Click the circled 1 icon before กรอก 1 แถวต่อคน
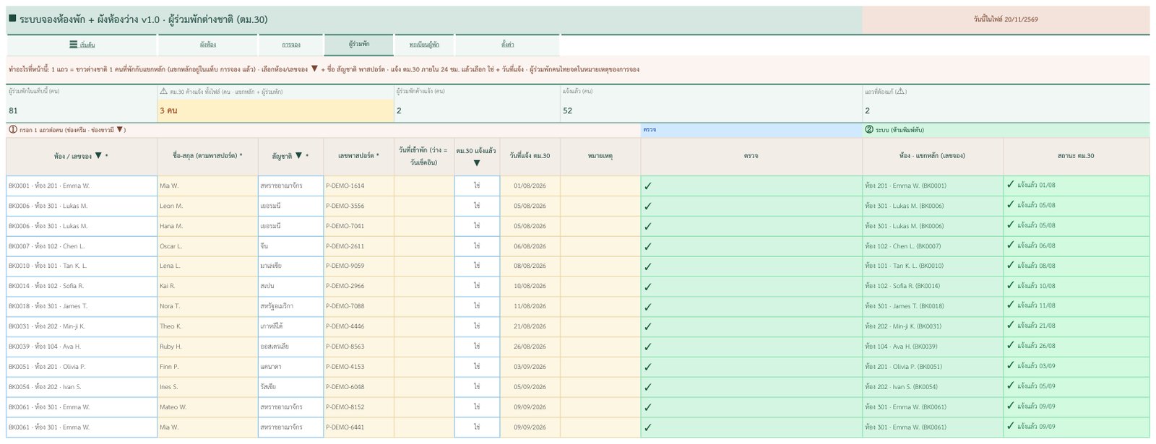1156x444 pixels. pos(13,130)
